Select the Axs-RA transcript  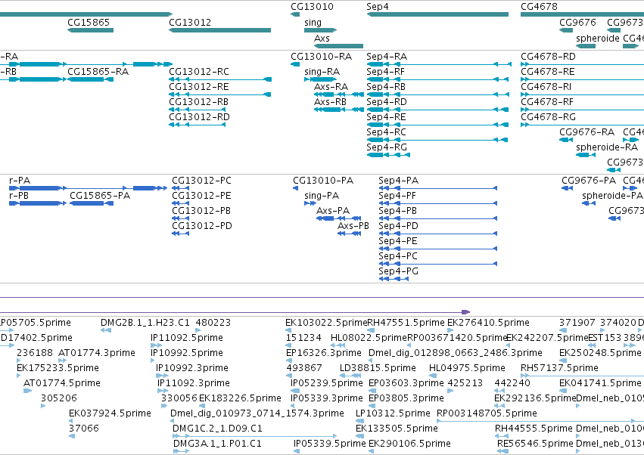(x=339, y=94)
